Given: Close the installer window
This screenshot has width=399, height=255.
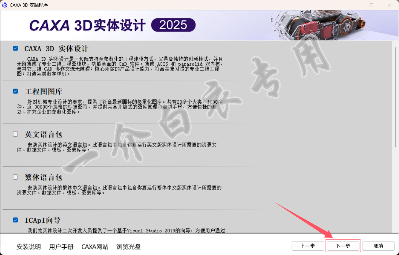Looking at the screenshot, I should pos(390,5).
